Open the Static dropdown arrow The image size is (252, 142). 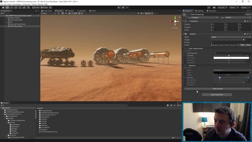tap(250, 15)
